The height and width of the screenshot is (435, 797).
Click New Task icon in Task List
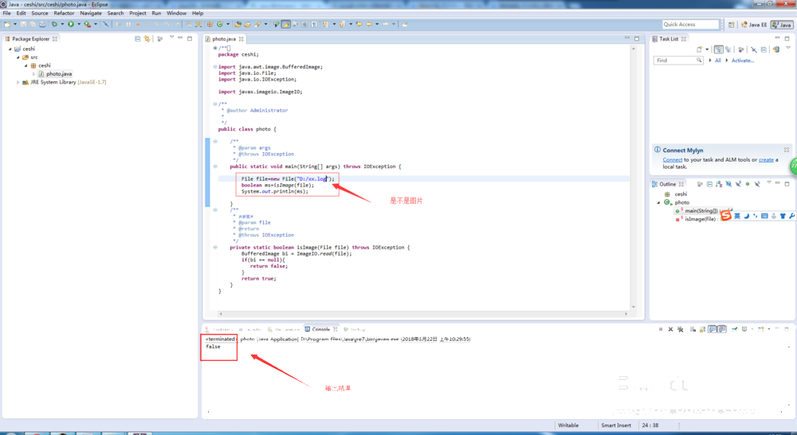click(x=700, y=49)
